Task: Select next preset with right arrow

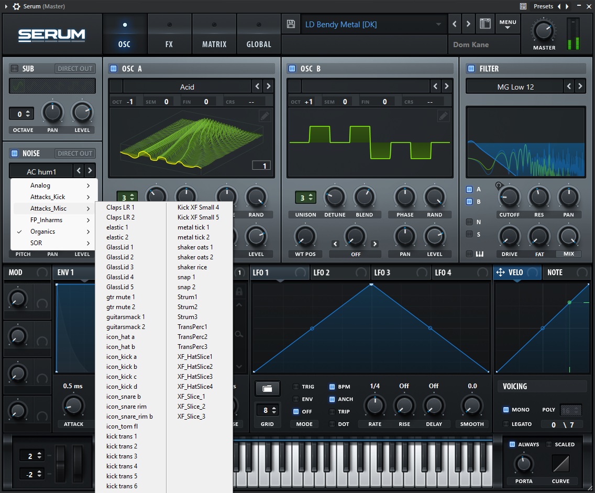Action: pyautogui.click(x=468, y=24)
